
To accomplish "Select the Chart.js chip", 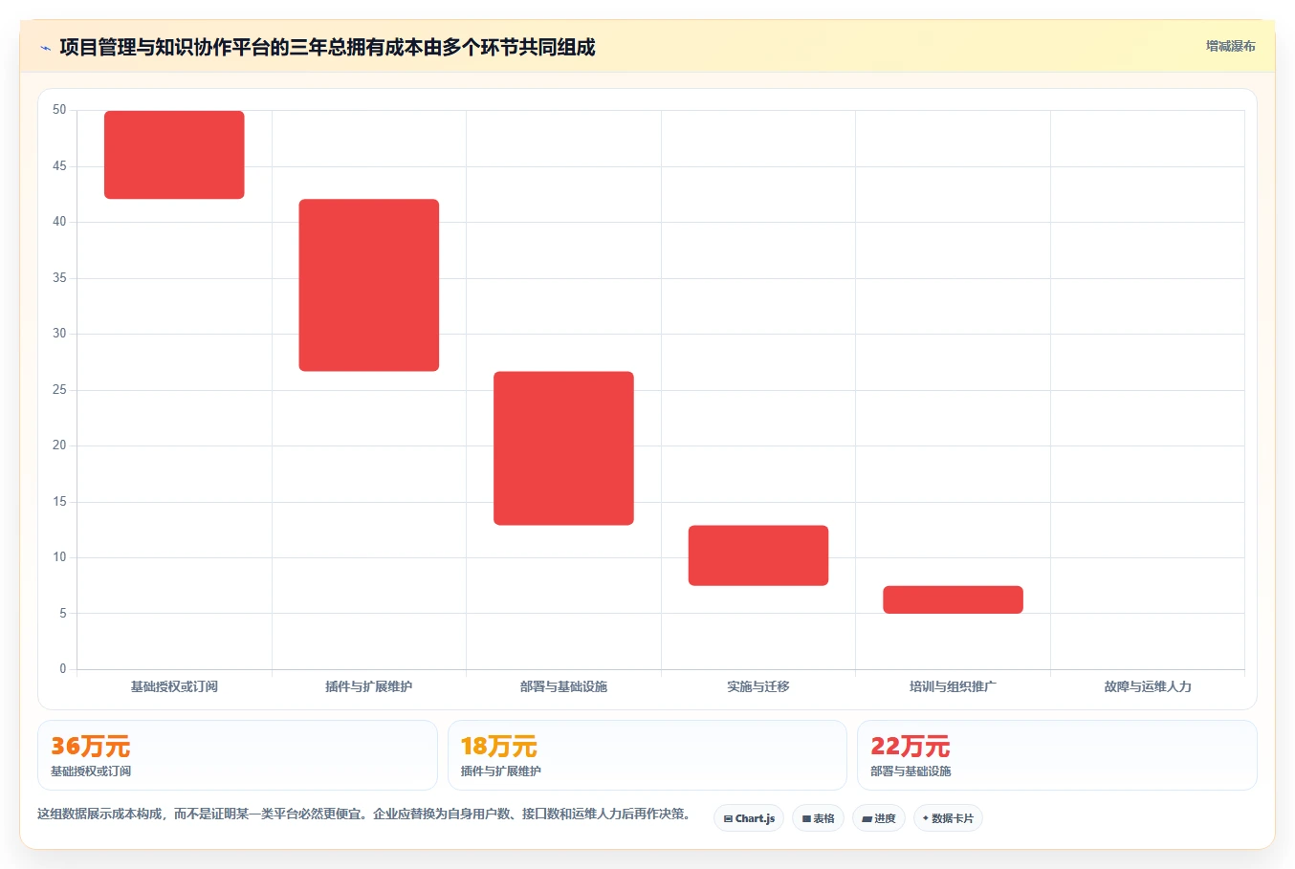I will pyautogui.click(x=749, y=818).
